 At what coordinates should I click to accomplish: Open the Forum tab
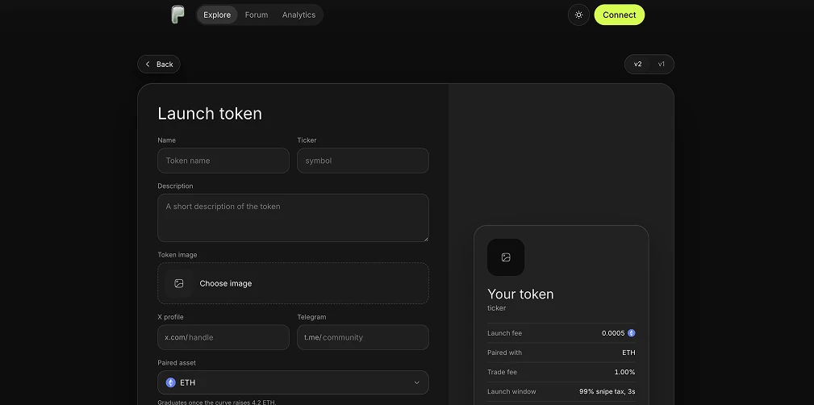tap(257, 15)
